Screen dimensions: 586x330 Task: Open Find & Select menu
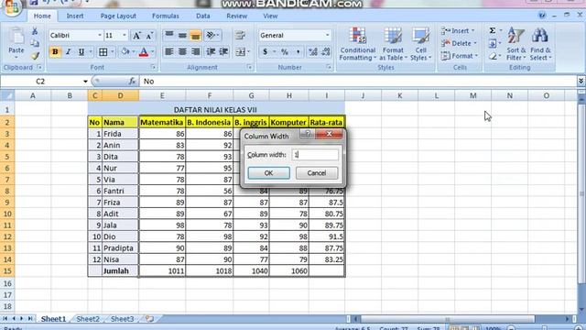(x=540, y=44)
